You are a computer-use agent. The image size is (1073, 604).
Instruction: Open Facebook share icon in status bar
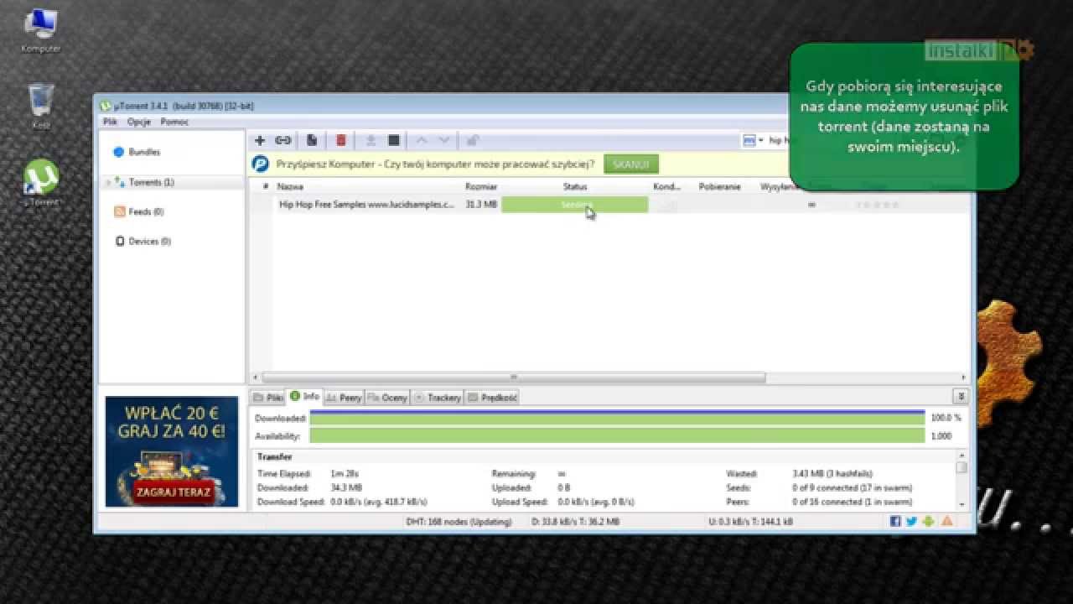(x=895, y=521)
